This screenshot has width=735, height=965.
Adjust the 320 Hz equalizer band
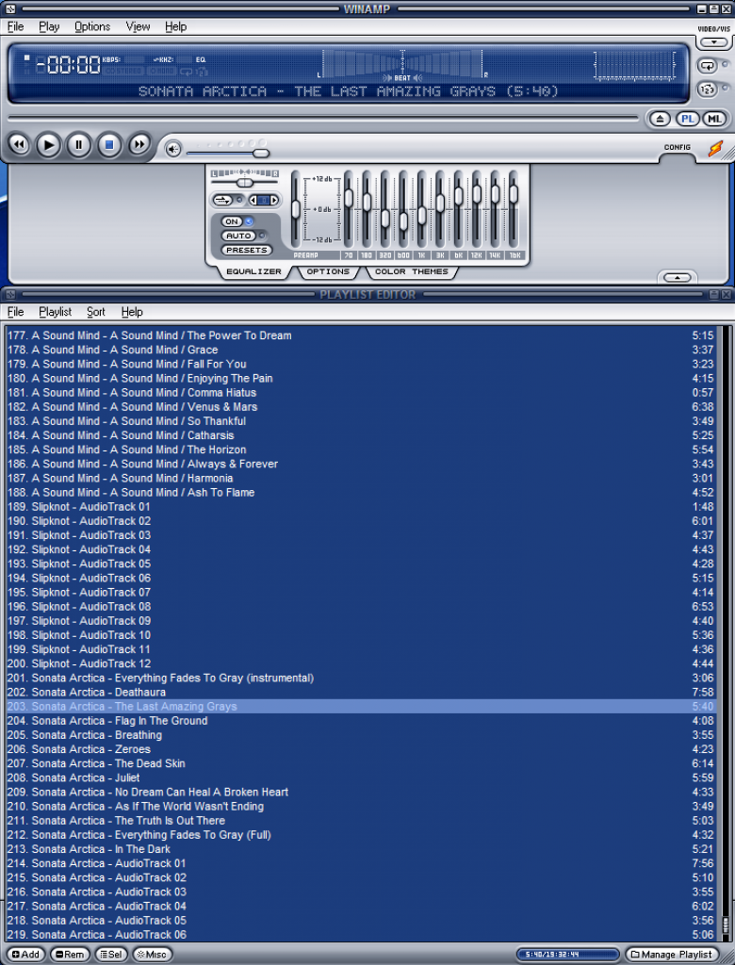pyautogui.click(x=385, y=219)
